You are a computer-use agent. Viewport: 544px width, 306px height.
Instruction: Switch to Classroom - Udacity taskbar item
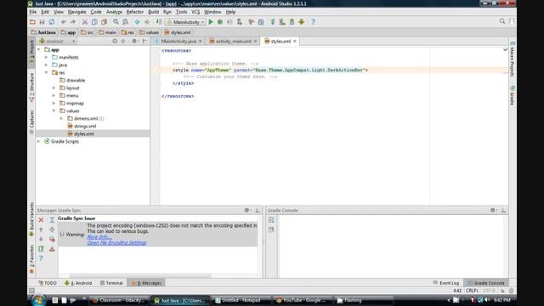(119, 300)
